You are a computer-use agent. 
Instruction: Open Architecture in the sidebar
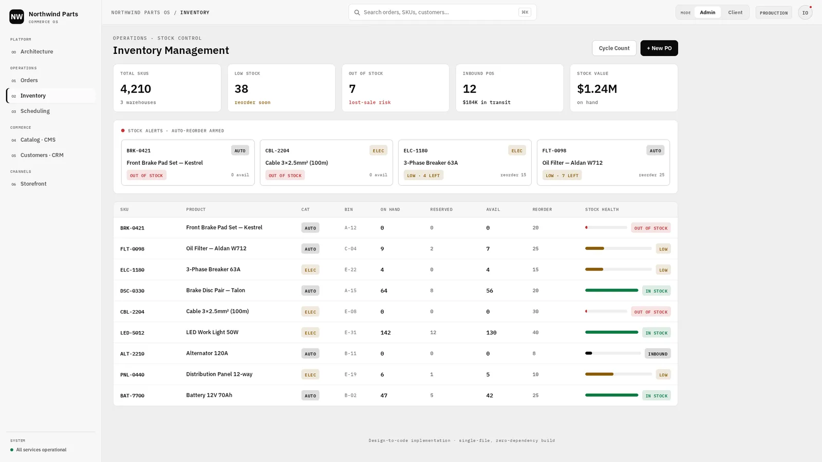coord(50,51)
